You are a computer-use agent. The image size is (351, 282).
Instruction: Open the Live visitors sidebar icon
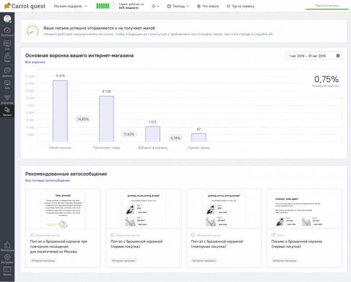click(x=7, y=45)
